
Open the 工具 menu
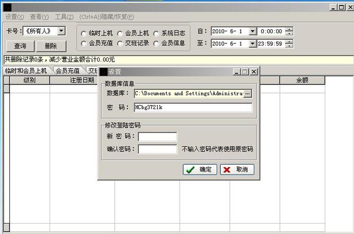pyautogui.click(x=64, y=17)
